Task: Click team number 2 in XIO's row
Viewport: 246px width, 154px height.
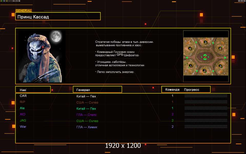Action: 172,114
